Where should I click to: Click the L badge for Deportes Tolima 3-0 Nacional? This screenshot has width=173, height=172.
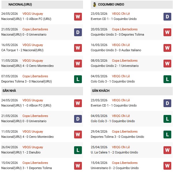(x=78, y=79)
